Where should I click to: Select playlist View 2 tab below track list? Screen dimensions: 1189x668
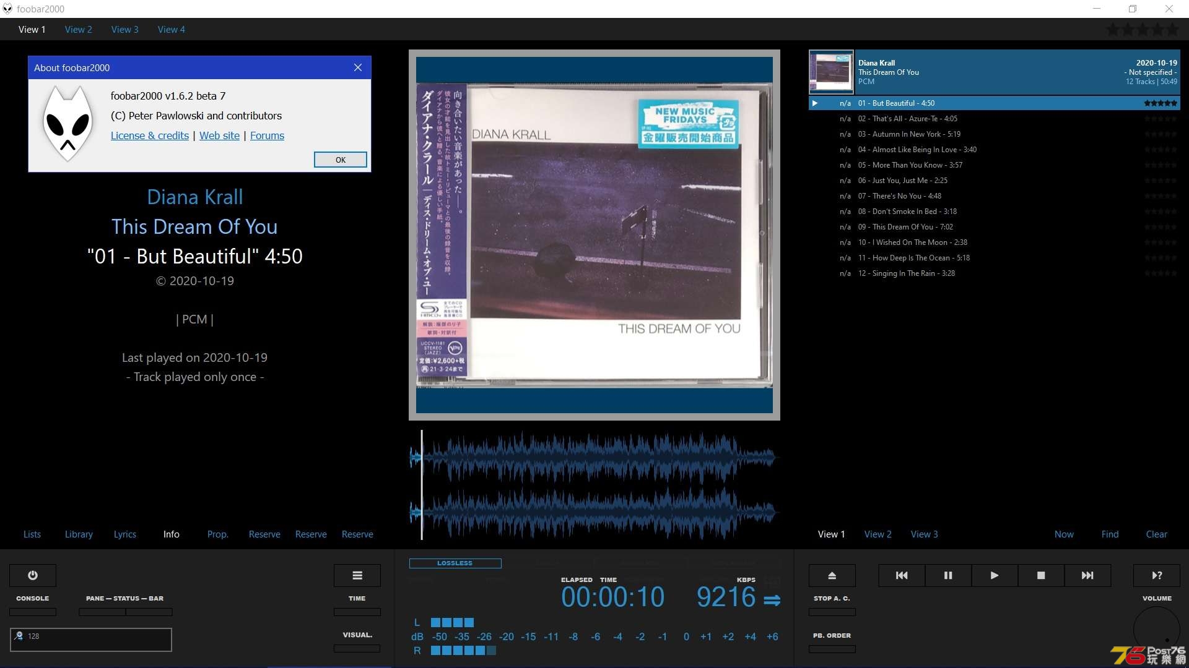point(878,534)
